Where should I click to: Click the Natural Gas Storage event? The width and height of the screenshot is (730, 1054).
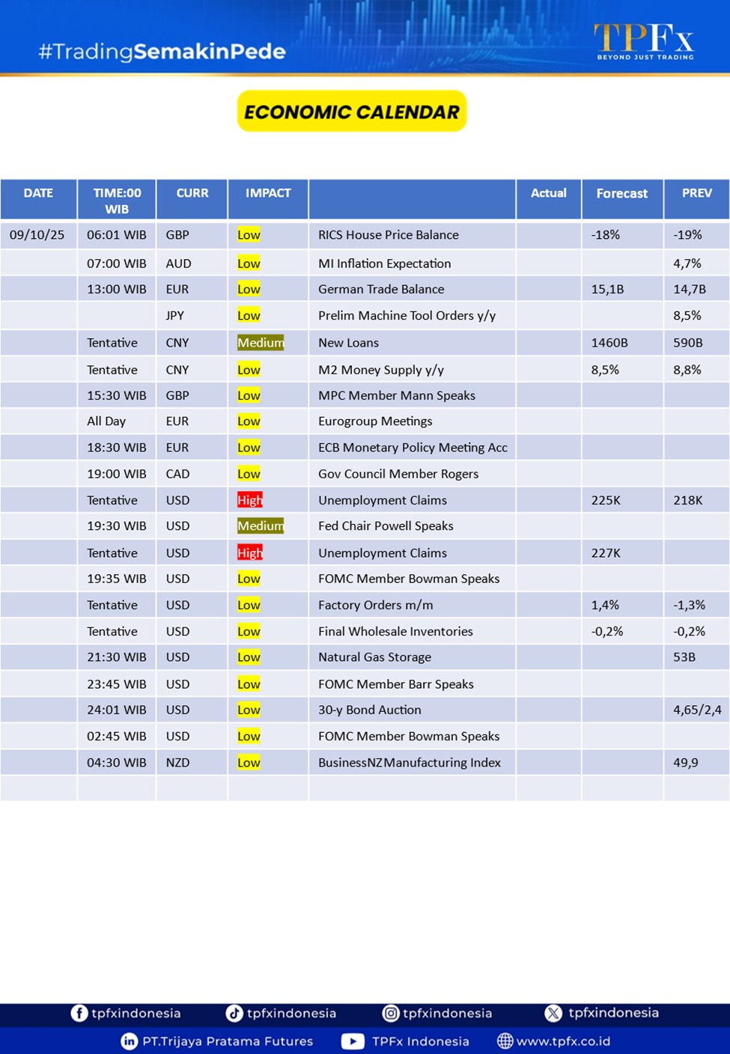click(x=374, y=657)
